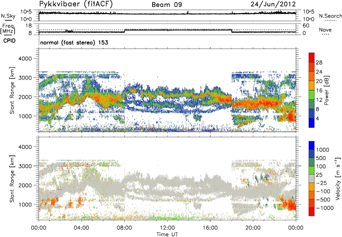Click 'normal (fast stereo) 153' text

point(74,42)
